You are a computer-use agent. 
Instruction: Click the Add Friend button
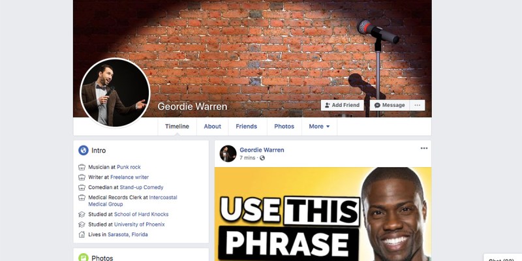click(x=342, y=105)
